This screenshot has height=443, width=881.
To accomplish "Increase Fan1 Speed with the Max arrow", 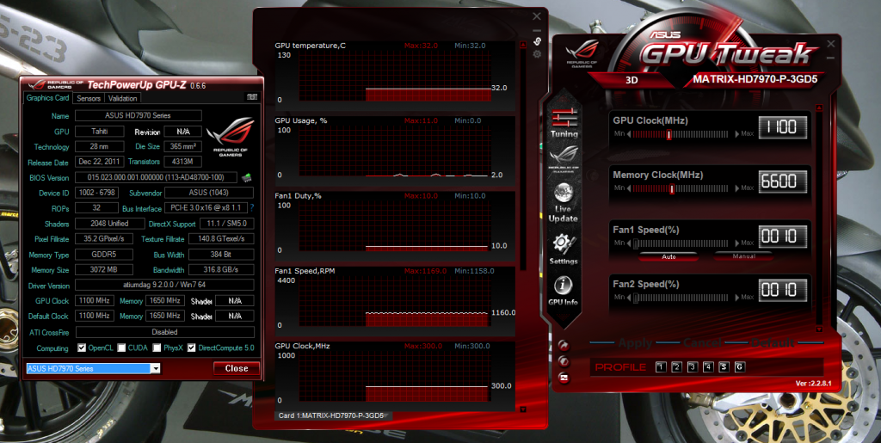I will 737,243.
